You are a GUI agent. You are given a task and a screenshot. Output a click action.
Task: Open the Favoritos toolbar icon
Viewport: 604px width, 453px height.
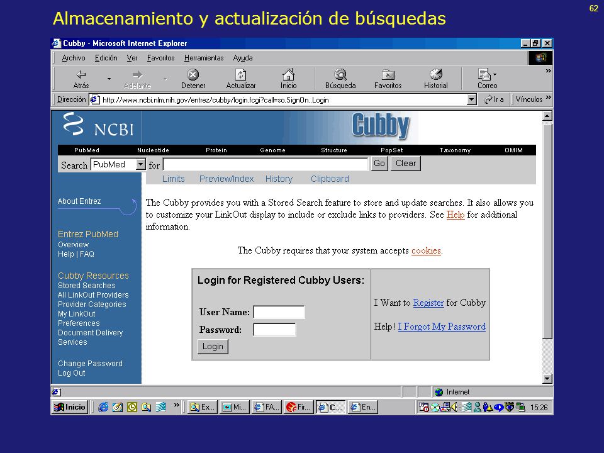388,74
